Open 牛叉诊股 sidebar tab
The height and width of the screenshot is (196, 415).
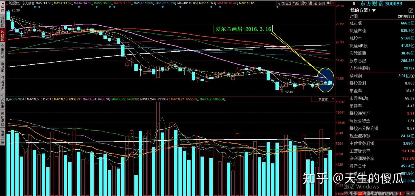click(x=3, y=101)
